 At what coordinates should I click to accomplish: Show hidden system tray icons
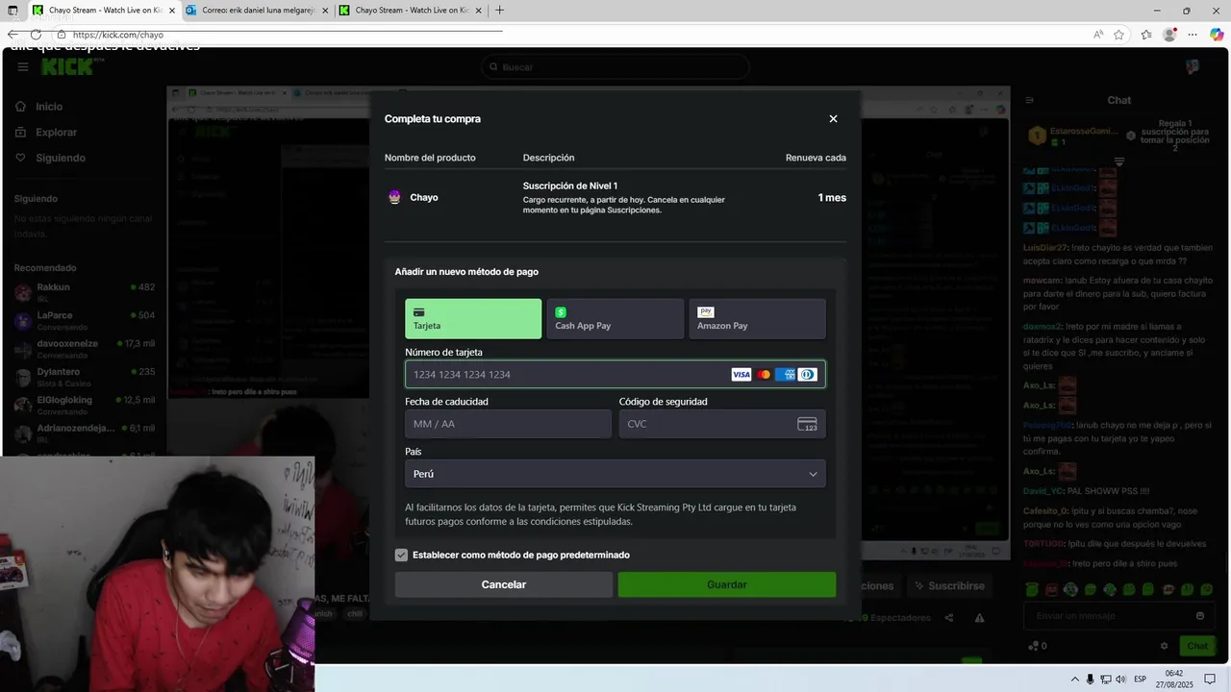(1075, 680)
